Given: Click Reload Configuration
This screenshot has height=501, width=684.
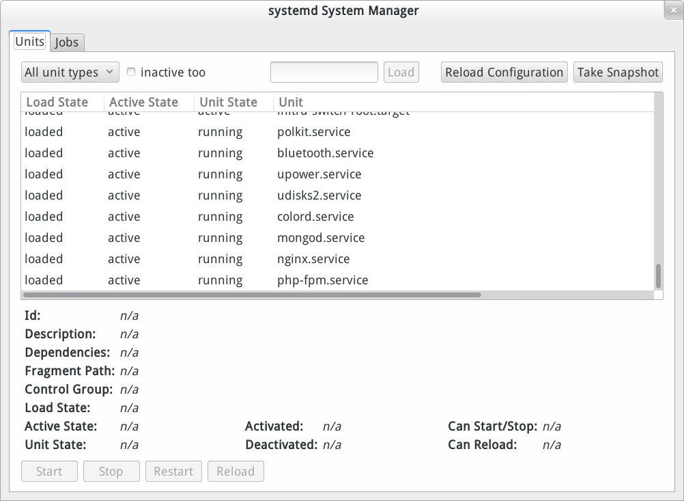Looking at the screenshot, I should (x=504, y=72).
